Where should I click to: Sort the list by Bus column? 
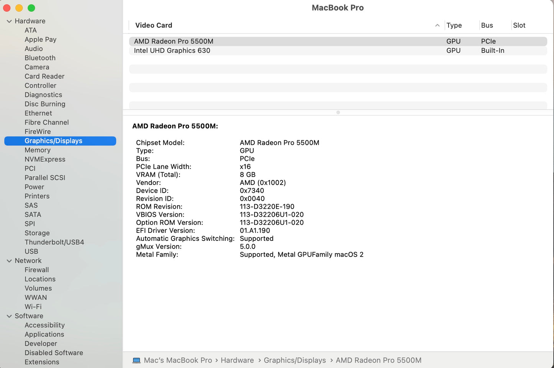[487, 25]
